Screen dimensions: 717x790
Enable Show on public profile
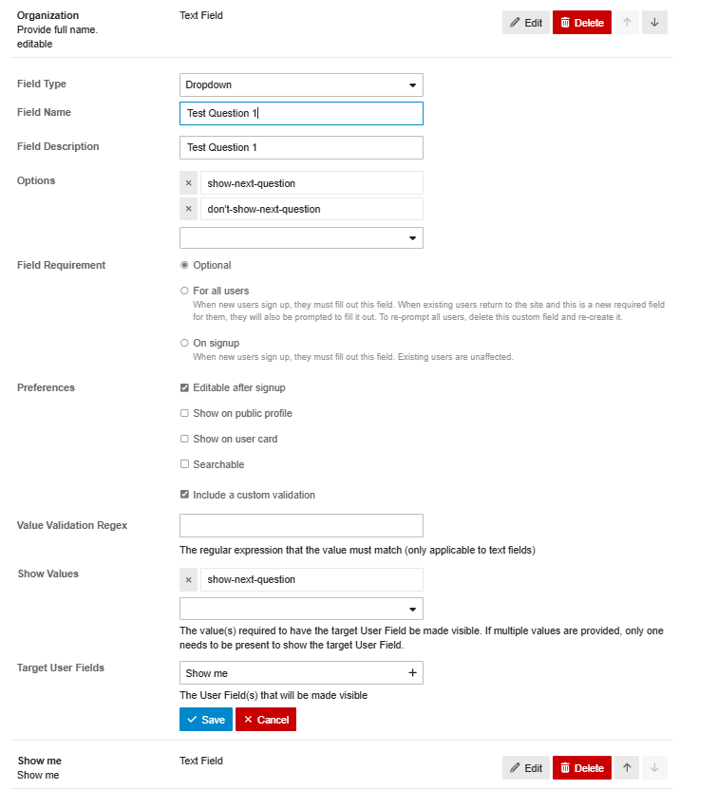pyautogui.click(x=184, y=413)
